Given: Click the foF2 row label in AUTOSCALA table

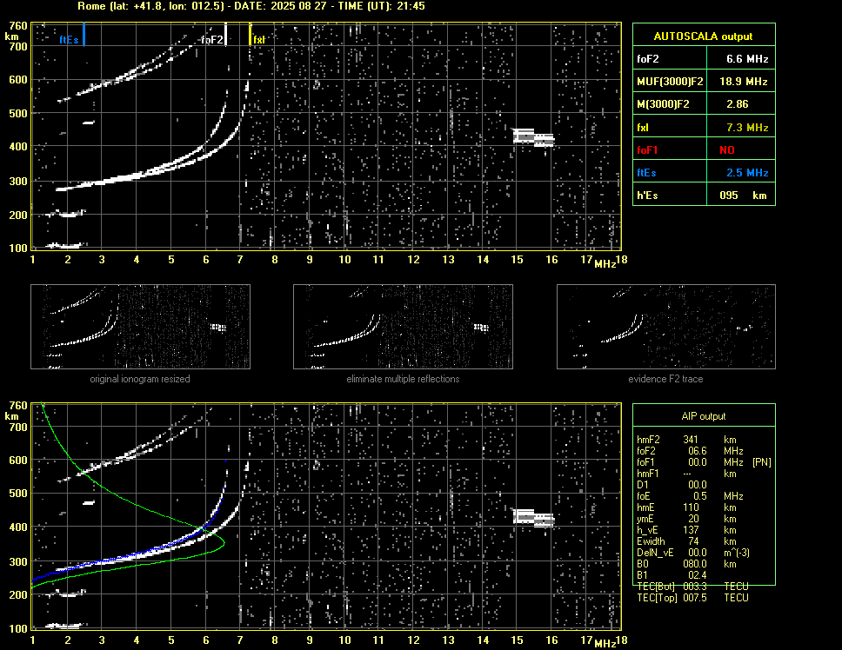Looking at the screenshot, I should [648, 59].
